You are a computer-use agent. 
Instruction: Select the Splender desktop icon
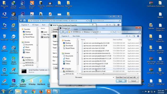click(151, 26)
